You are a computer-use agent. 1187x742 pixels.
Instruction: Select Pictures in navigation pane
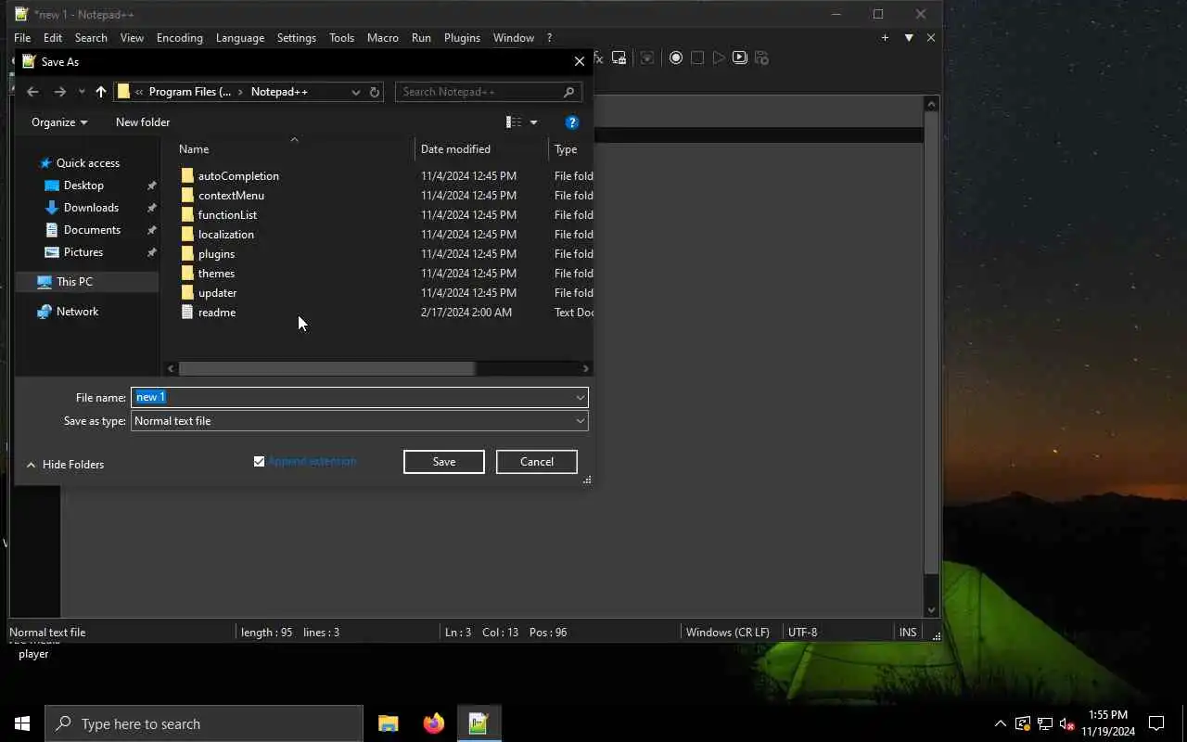pos(73,252)
